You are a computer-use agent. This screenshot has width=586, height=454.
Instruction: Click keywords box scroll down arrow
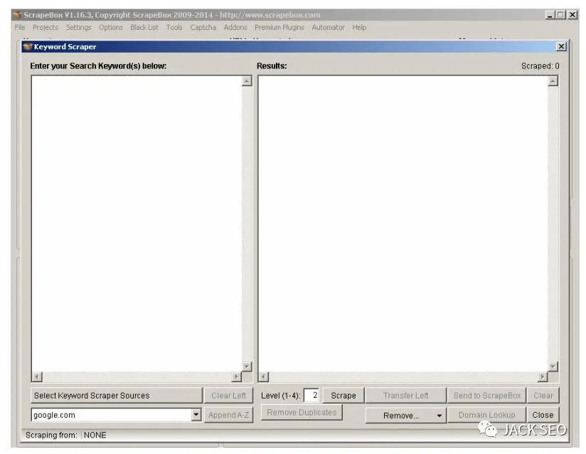point(247,366)
